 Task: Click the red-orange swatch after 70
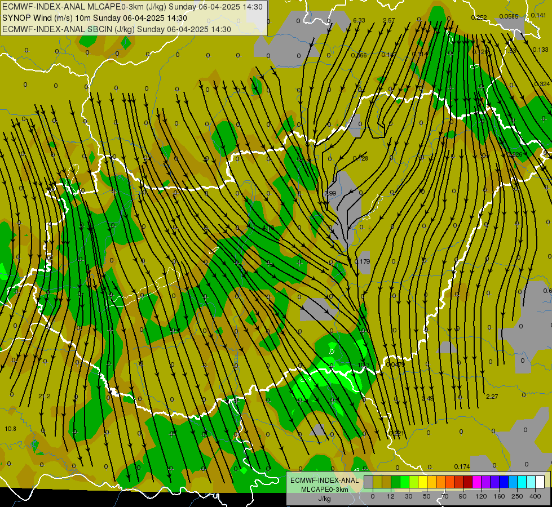(x=450, y=482)
